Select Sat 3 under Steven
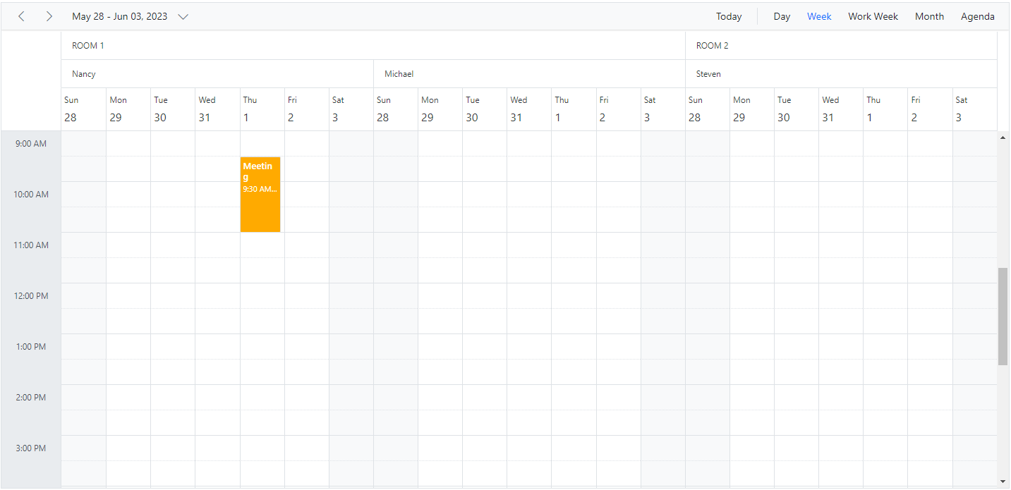The width and height of the screenshot is (1011, 490). click(975, 109)
